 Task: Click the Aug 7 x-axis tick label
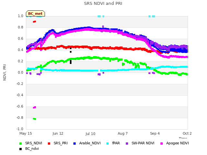[123, 133]
